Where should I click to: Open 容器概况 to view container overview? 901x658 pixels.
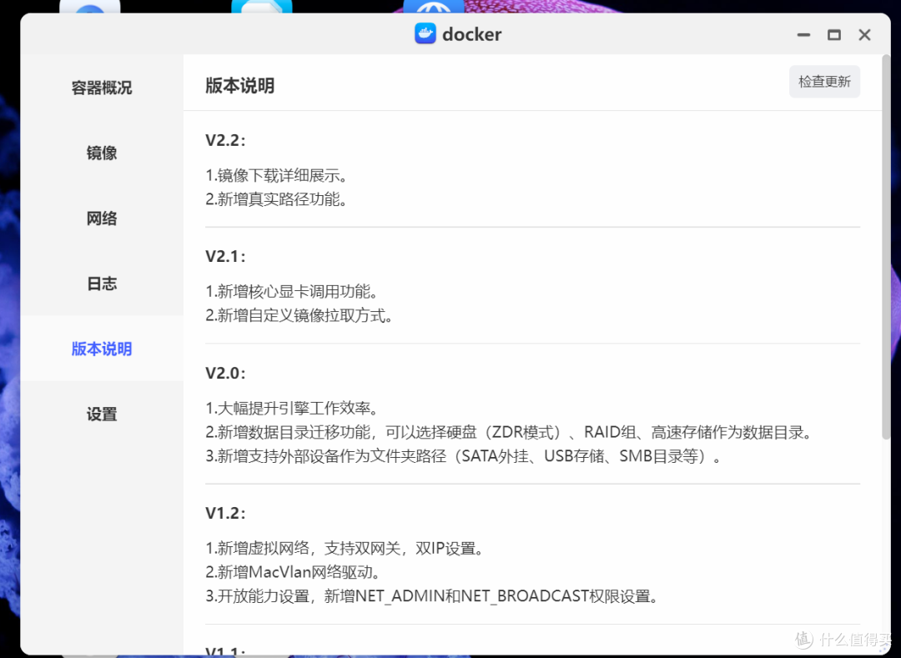102,87
